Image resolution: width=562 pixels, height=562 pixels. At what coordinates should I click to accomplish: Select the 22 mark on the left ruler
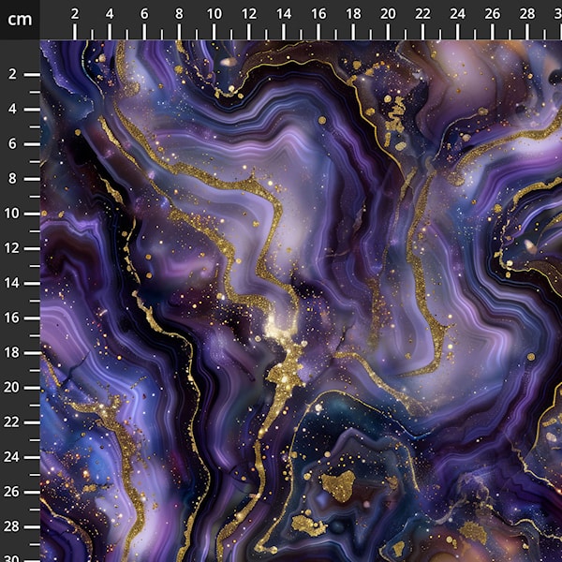point(15,421)
